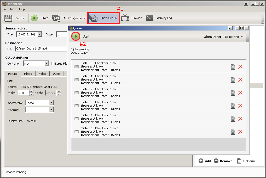The width and height of the screenshot is (266, 178).
Task: Click the Add preset plus icon
Action: click(x=201, y=161)
